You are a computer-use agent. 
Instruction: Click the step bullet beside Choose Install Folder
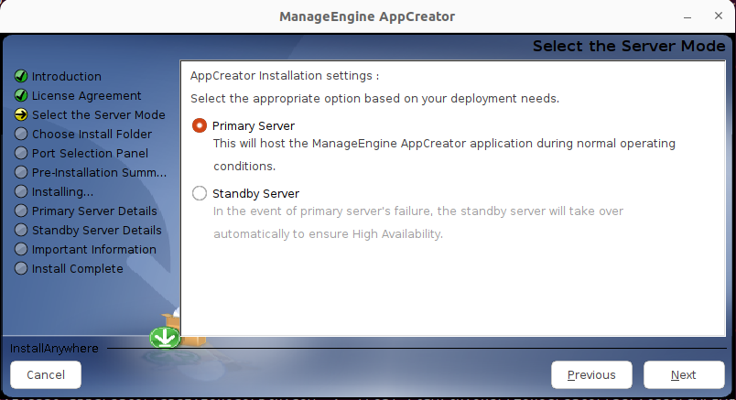point(21,134)
